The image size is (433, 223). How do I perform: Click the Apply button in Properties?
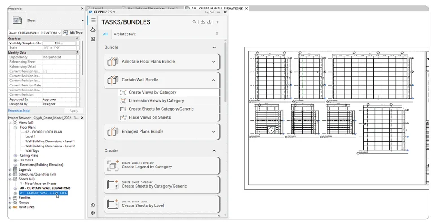pyautogui.click(x=74, y=111)
